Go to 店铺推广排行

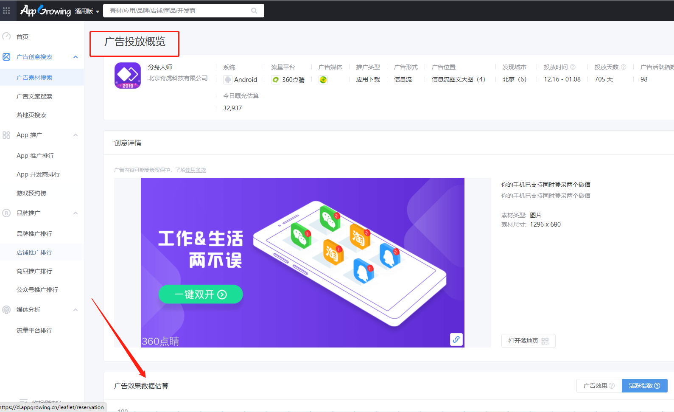(x=34, y=252)
